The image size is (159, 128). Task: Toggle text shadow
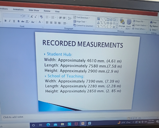(18, 21)
